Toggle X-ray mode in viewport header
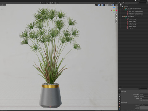Image resolution: width=148 pixels, height=111 pixels. [x=106, y=5]
